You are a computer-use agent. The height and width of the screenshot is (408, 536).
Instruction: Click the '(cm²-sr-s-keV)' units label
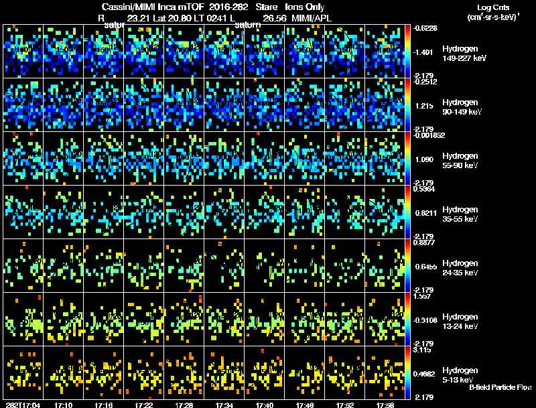[x=492, y=17]
